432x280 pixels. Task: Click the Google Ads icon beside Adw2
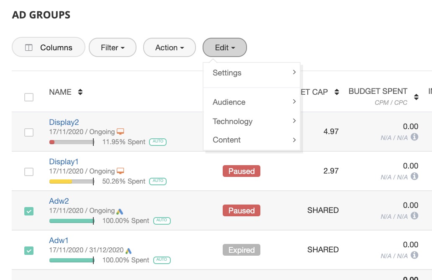coord(120,211)
